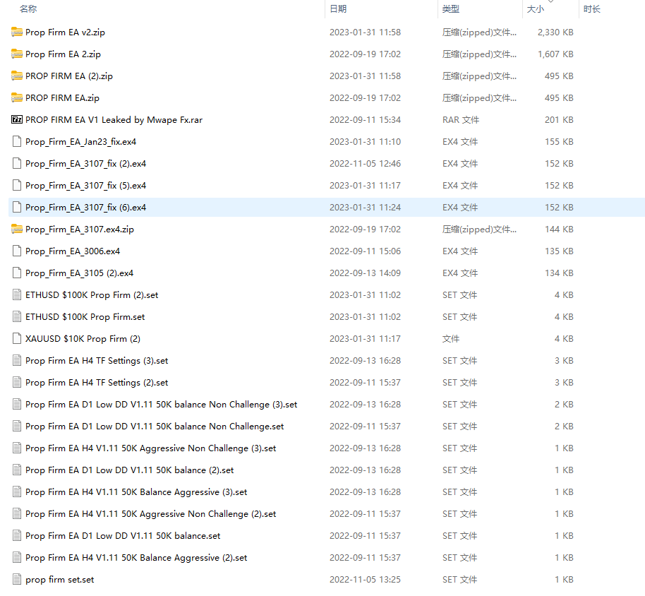The height and width of the screenshot is (596, 645).
Task: Click the zip icon of Prop Firm EA 2.zip
Action: (17, 54)
